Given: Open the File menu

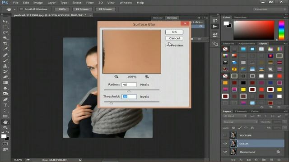Looking at the screenshot, I should pyautogui.click(x=16, y=3).
